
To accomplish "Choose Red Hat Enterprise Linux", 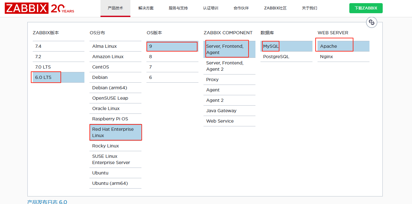I will click(116, 132).
